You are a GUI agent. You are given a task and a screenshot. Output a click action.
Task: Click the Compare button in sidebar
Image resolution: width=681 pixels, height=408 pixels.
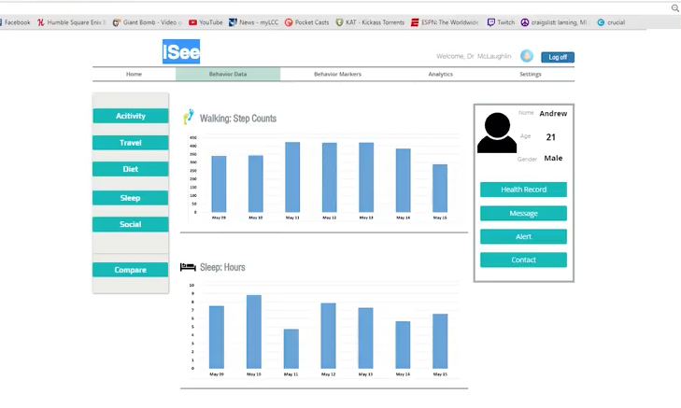(x=131, y=270)
